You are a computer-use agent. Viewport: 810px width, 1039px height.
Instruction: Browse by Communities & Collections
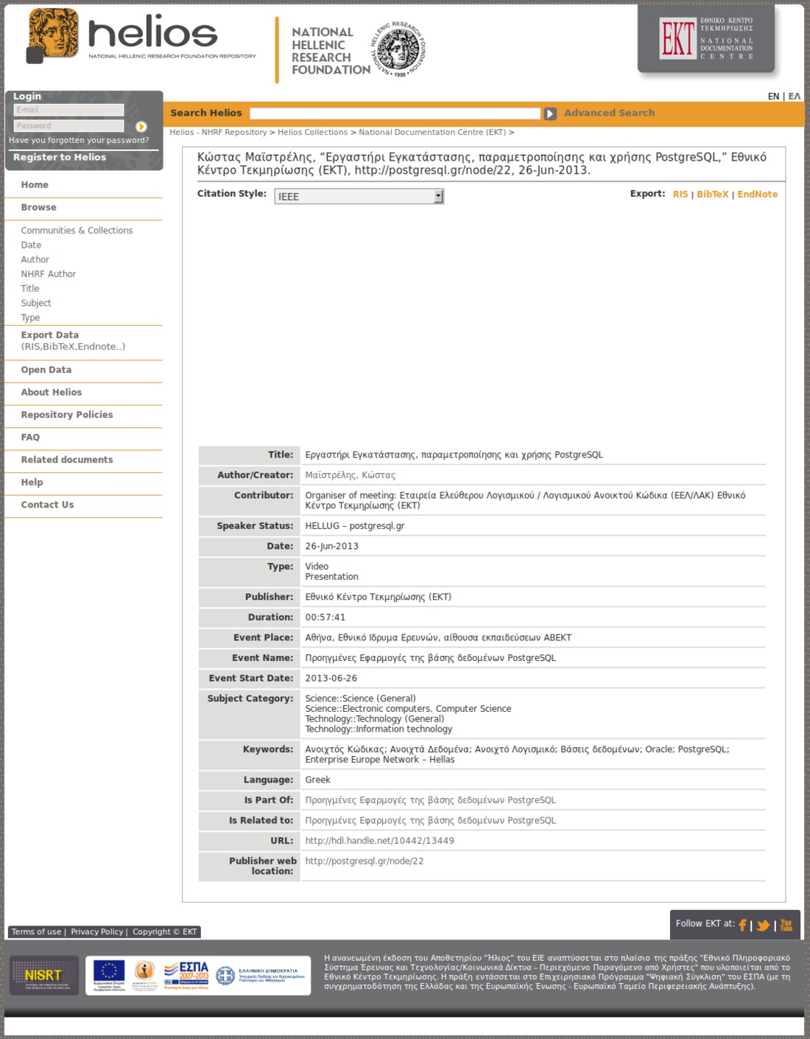77,231
